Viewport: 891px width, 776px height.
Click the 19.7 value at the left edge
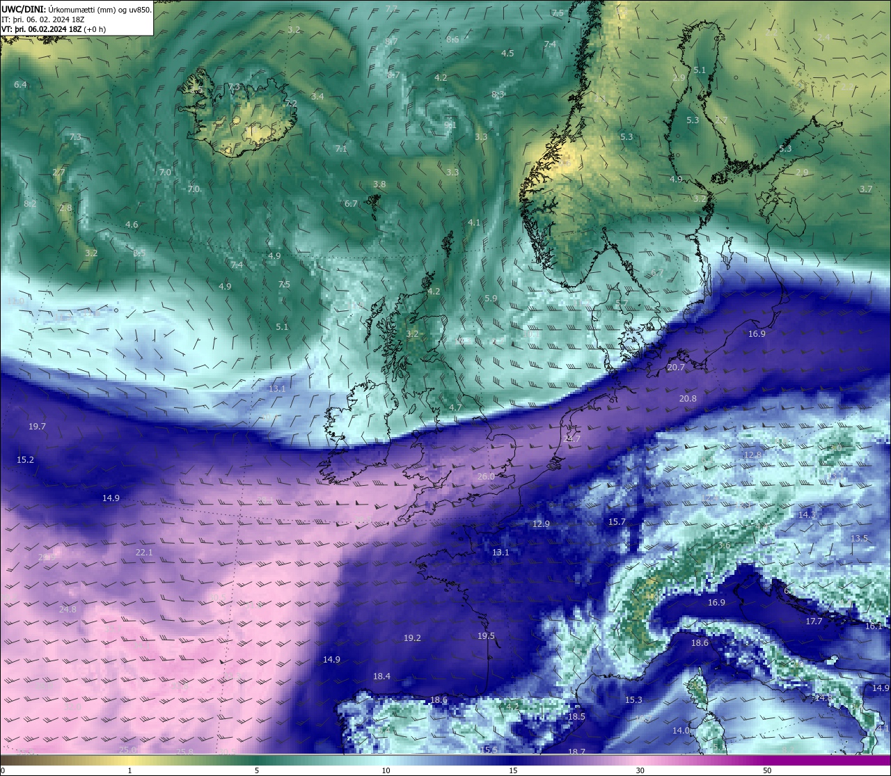[37, 427]
